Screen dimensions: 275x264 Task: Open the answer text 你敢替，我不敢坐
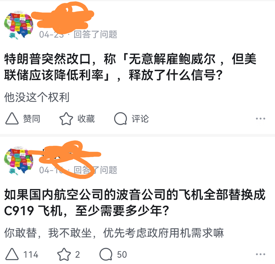pos(114,233)
